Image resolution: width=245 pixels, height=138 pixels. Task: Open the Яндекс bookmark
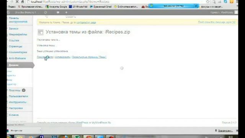tap(12, 7)
